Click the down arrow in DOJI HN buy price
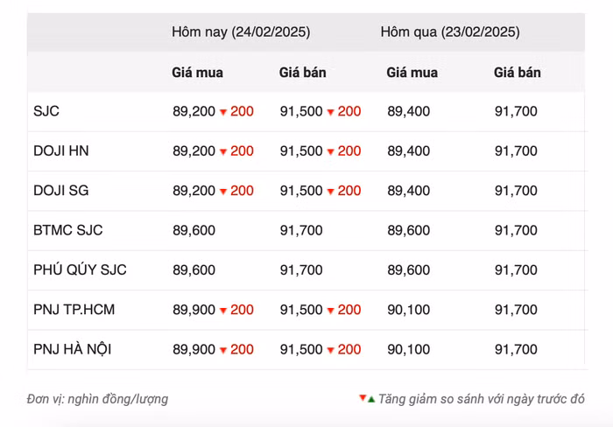 tap(223, 151)
